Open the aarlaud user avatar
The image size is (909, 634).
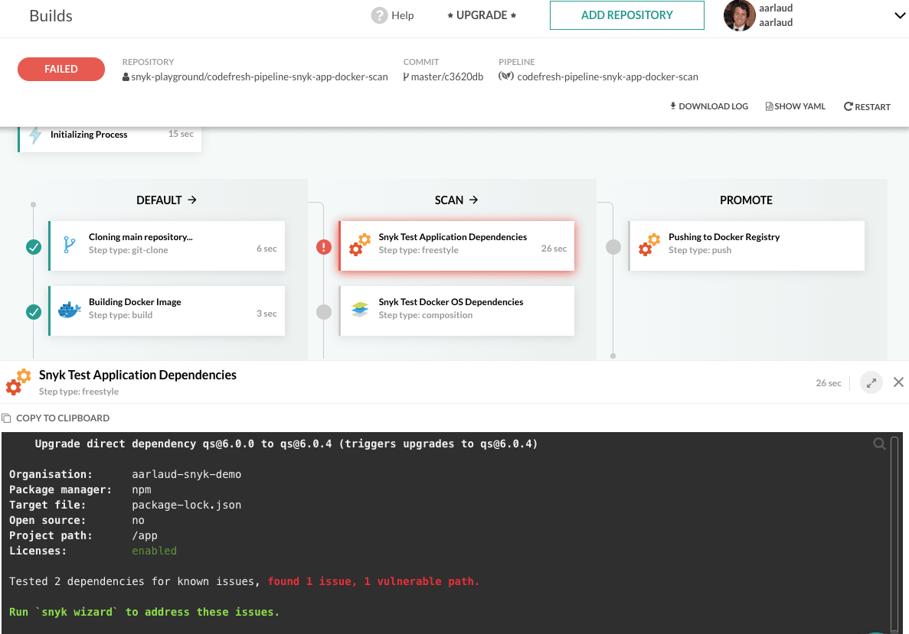[739, 15]
